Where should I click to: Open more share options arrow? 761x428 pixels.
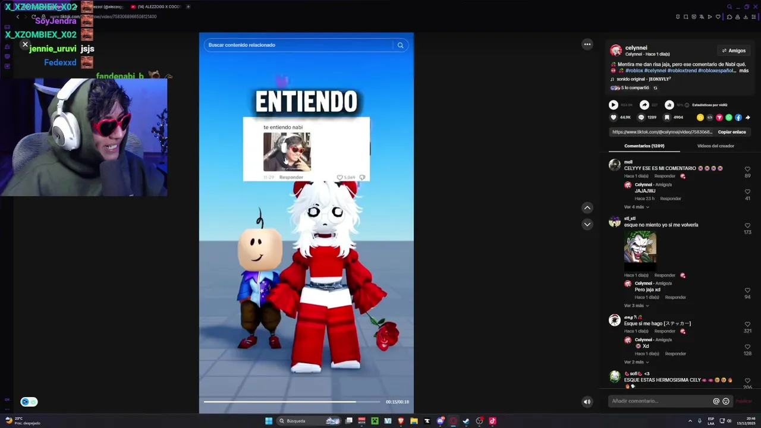click(748, 118)
